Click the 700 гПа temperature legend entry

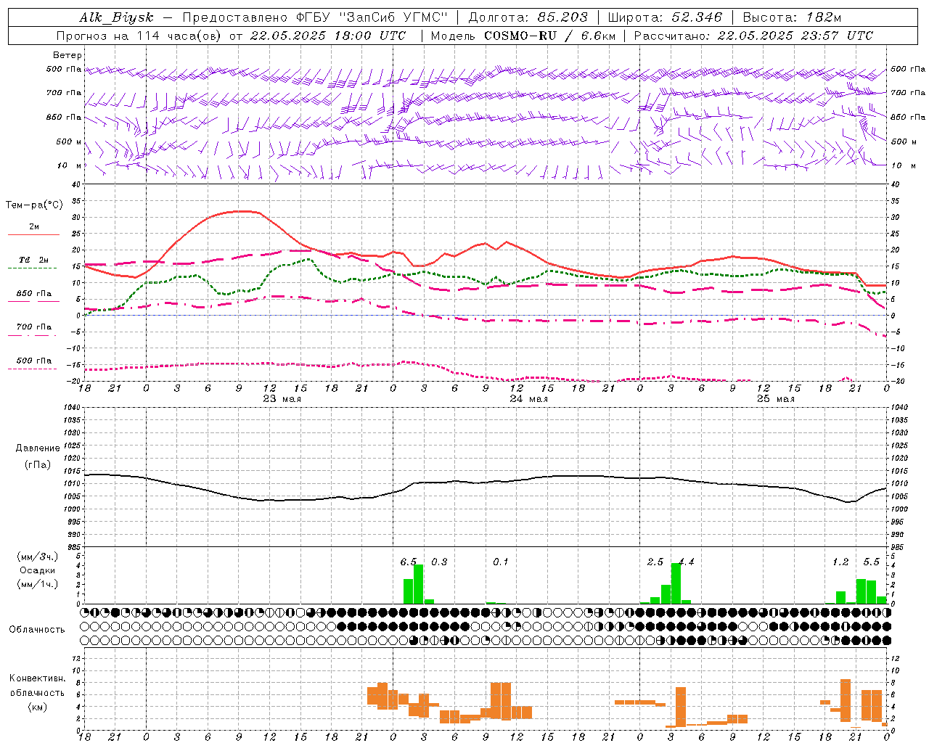coord(34,327)
